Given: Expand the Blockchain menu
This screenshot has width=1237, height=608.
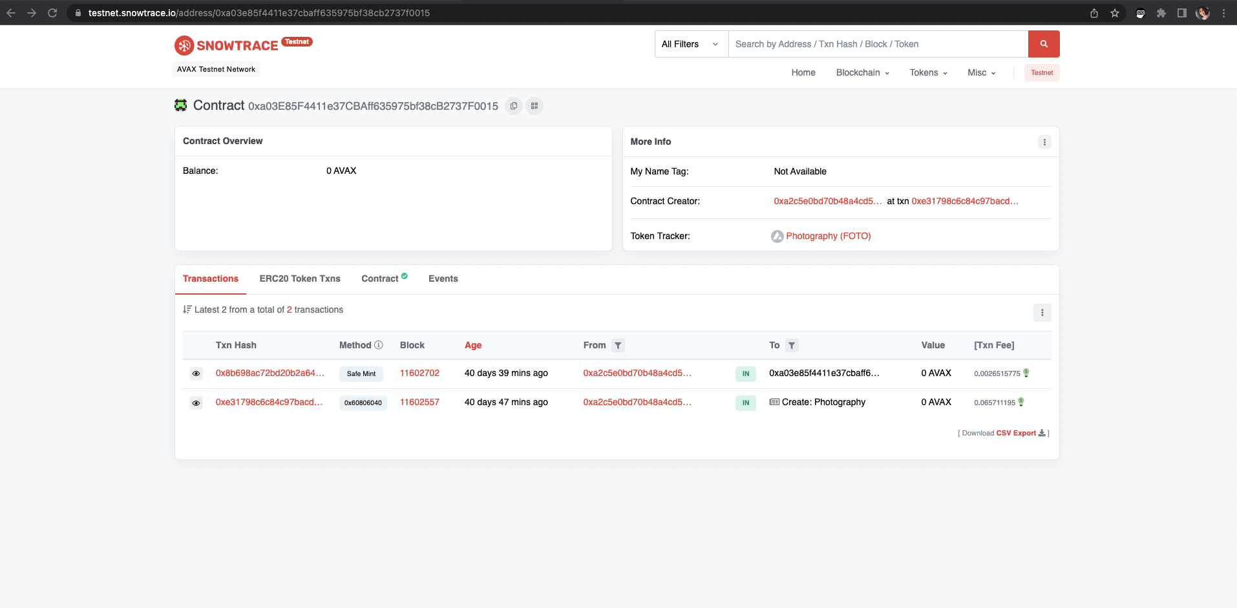Looking at the screenshot, I should [862, 73].
